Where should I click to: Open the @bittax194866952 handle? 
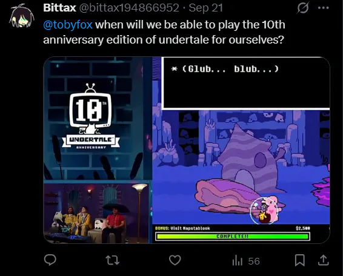pyautogui.click(x=129, y=8)
